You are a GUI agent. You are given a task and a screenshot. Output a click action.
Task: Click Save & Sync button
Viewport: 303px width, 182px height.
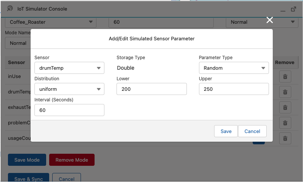(29, 178)
